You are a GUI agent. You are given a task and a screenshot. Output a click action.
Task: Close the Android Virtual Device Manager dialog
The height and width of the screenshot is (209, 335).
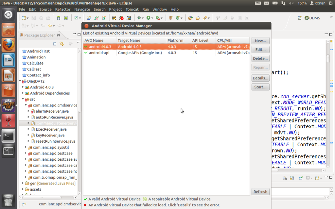(86, 26)
